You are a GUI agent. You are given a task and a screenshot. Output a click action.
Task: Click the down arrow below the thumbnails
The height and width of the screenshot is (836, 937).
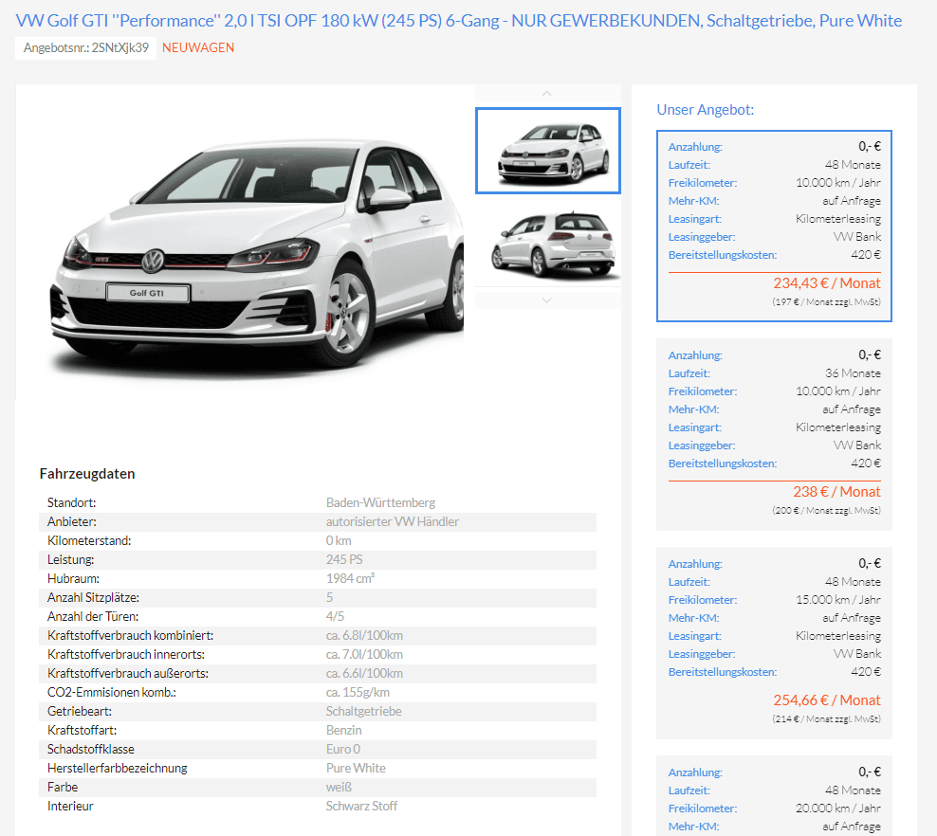(547, 300)
